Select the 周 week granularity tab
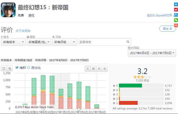 pyautogui.click(x=93, y=69)
